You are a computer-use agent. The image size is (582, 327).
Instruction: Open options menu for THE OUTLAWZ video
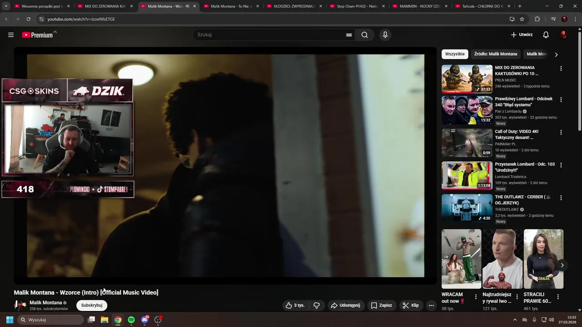tap(561, 198)
